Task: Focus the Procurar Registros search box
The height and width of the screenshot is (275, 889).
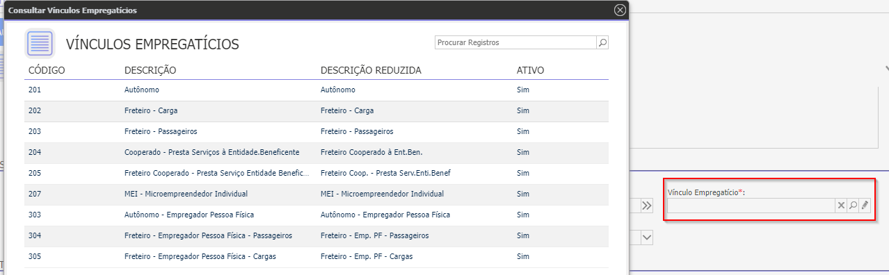Action: click(515, 42)
